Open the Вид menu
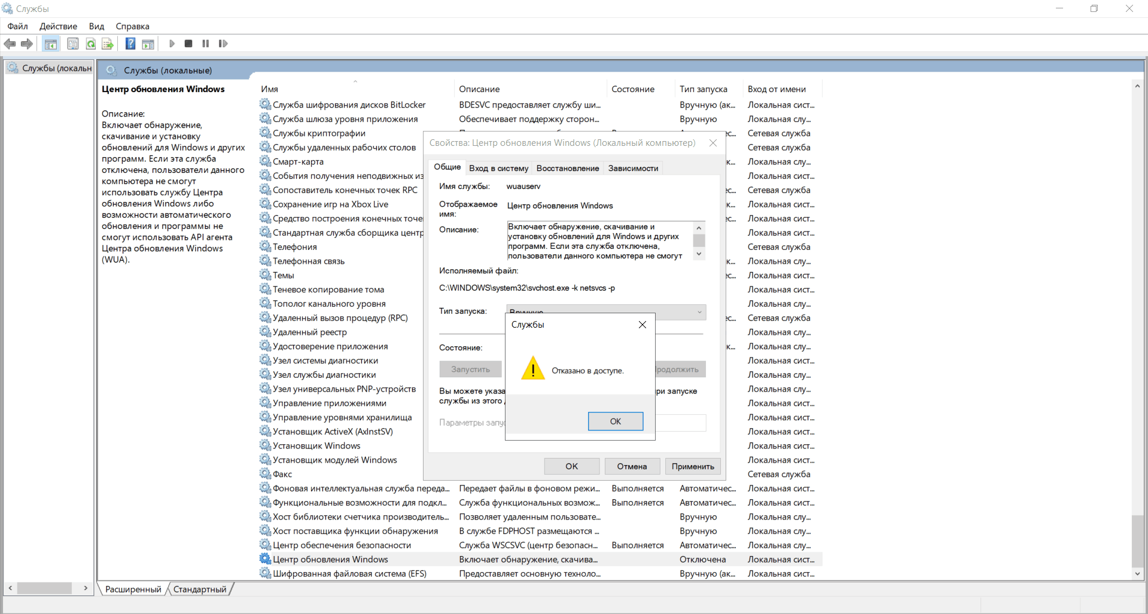 click(x=96, y=26)
